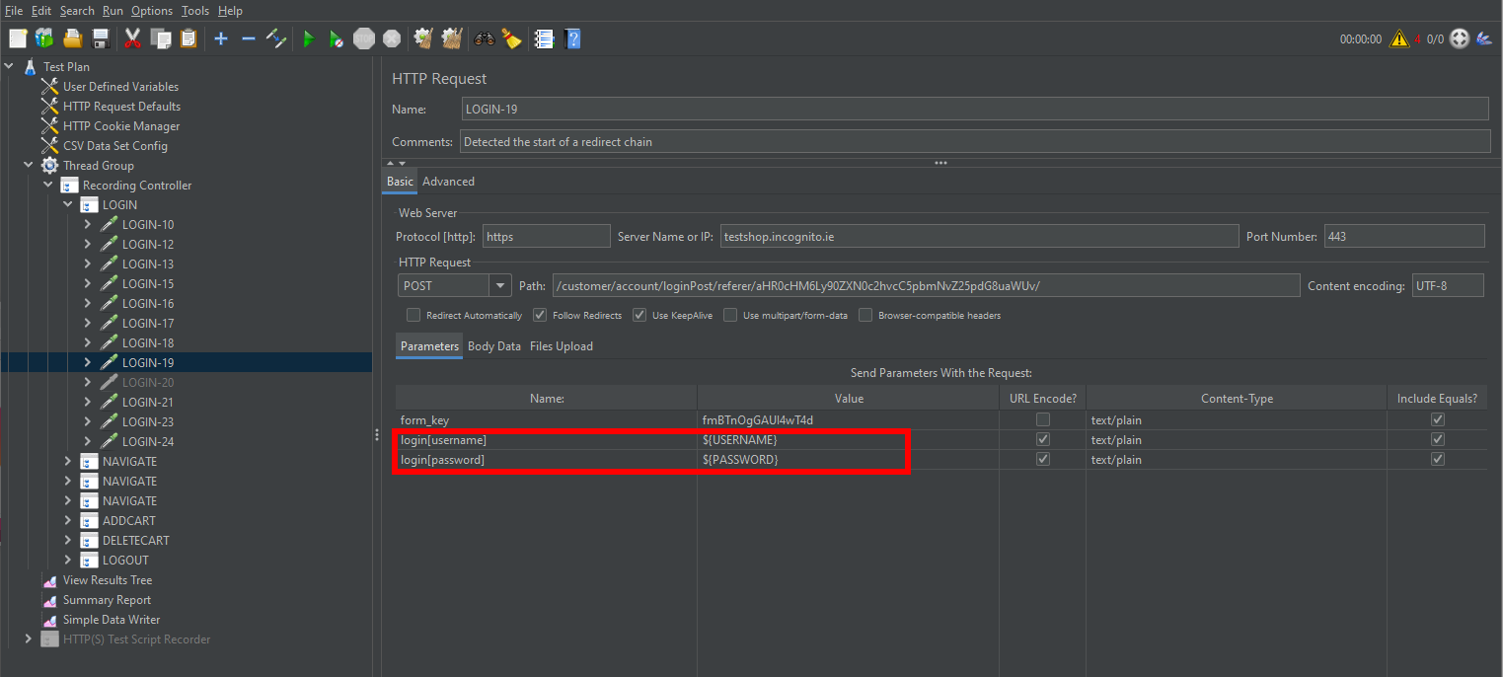Open the Help question-mark icon
The height and width of the screenshot is (677, 1503).
(x=571, y=38)
